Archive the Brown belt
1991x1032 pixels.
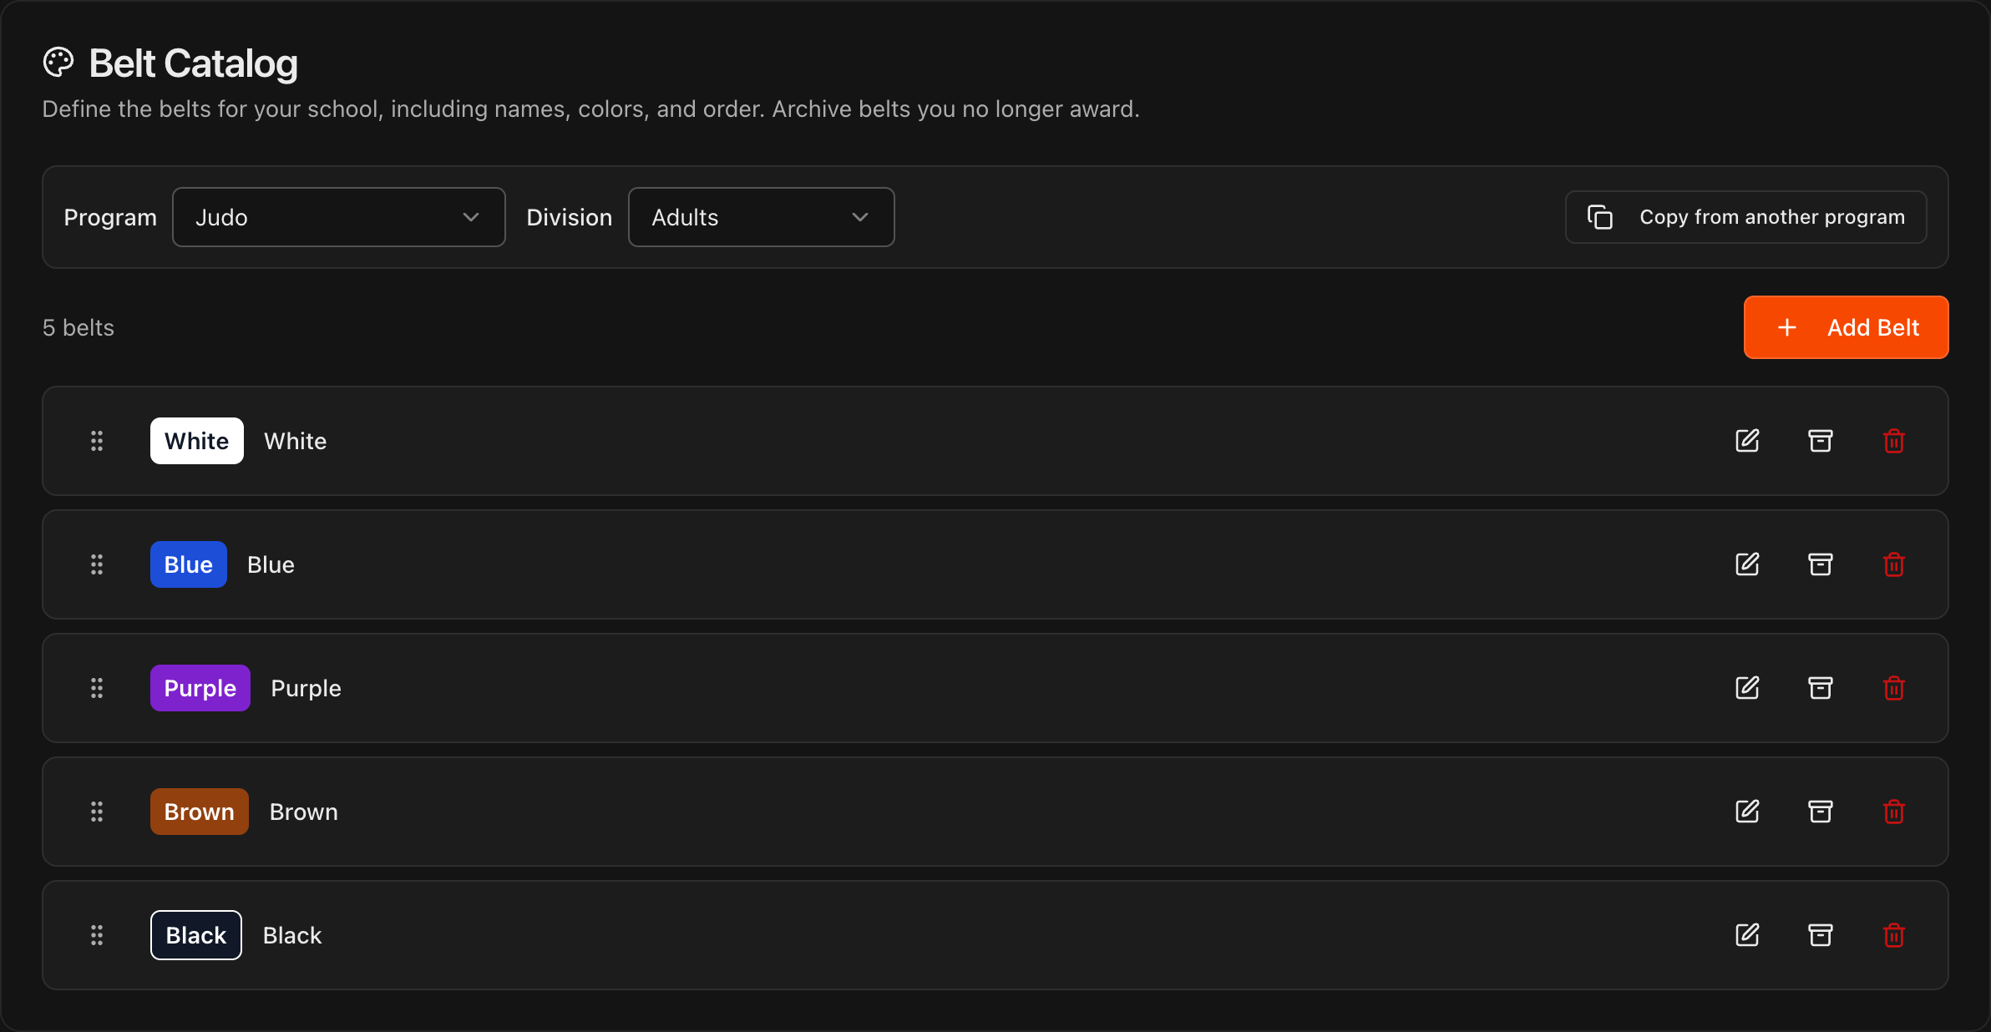[1821, 812]
